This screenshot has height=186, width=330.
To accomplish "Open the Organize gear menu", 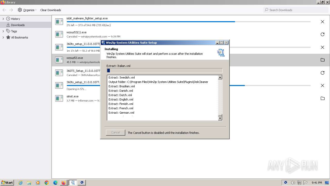I will 27,10.
